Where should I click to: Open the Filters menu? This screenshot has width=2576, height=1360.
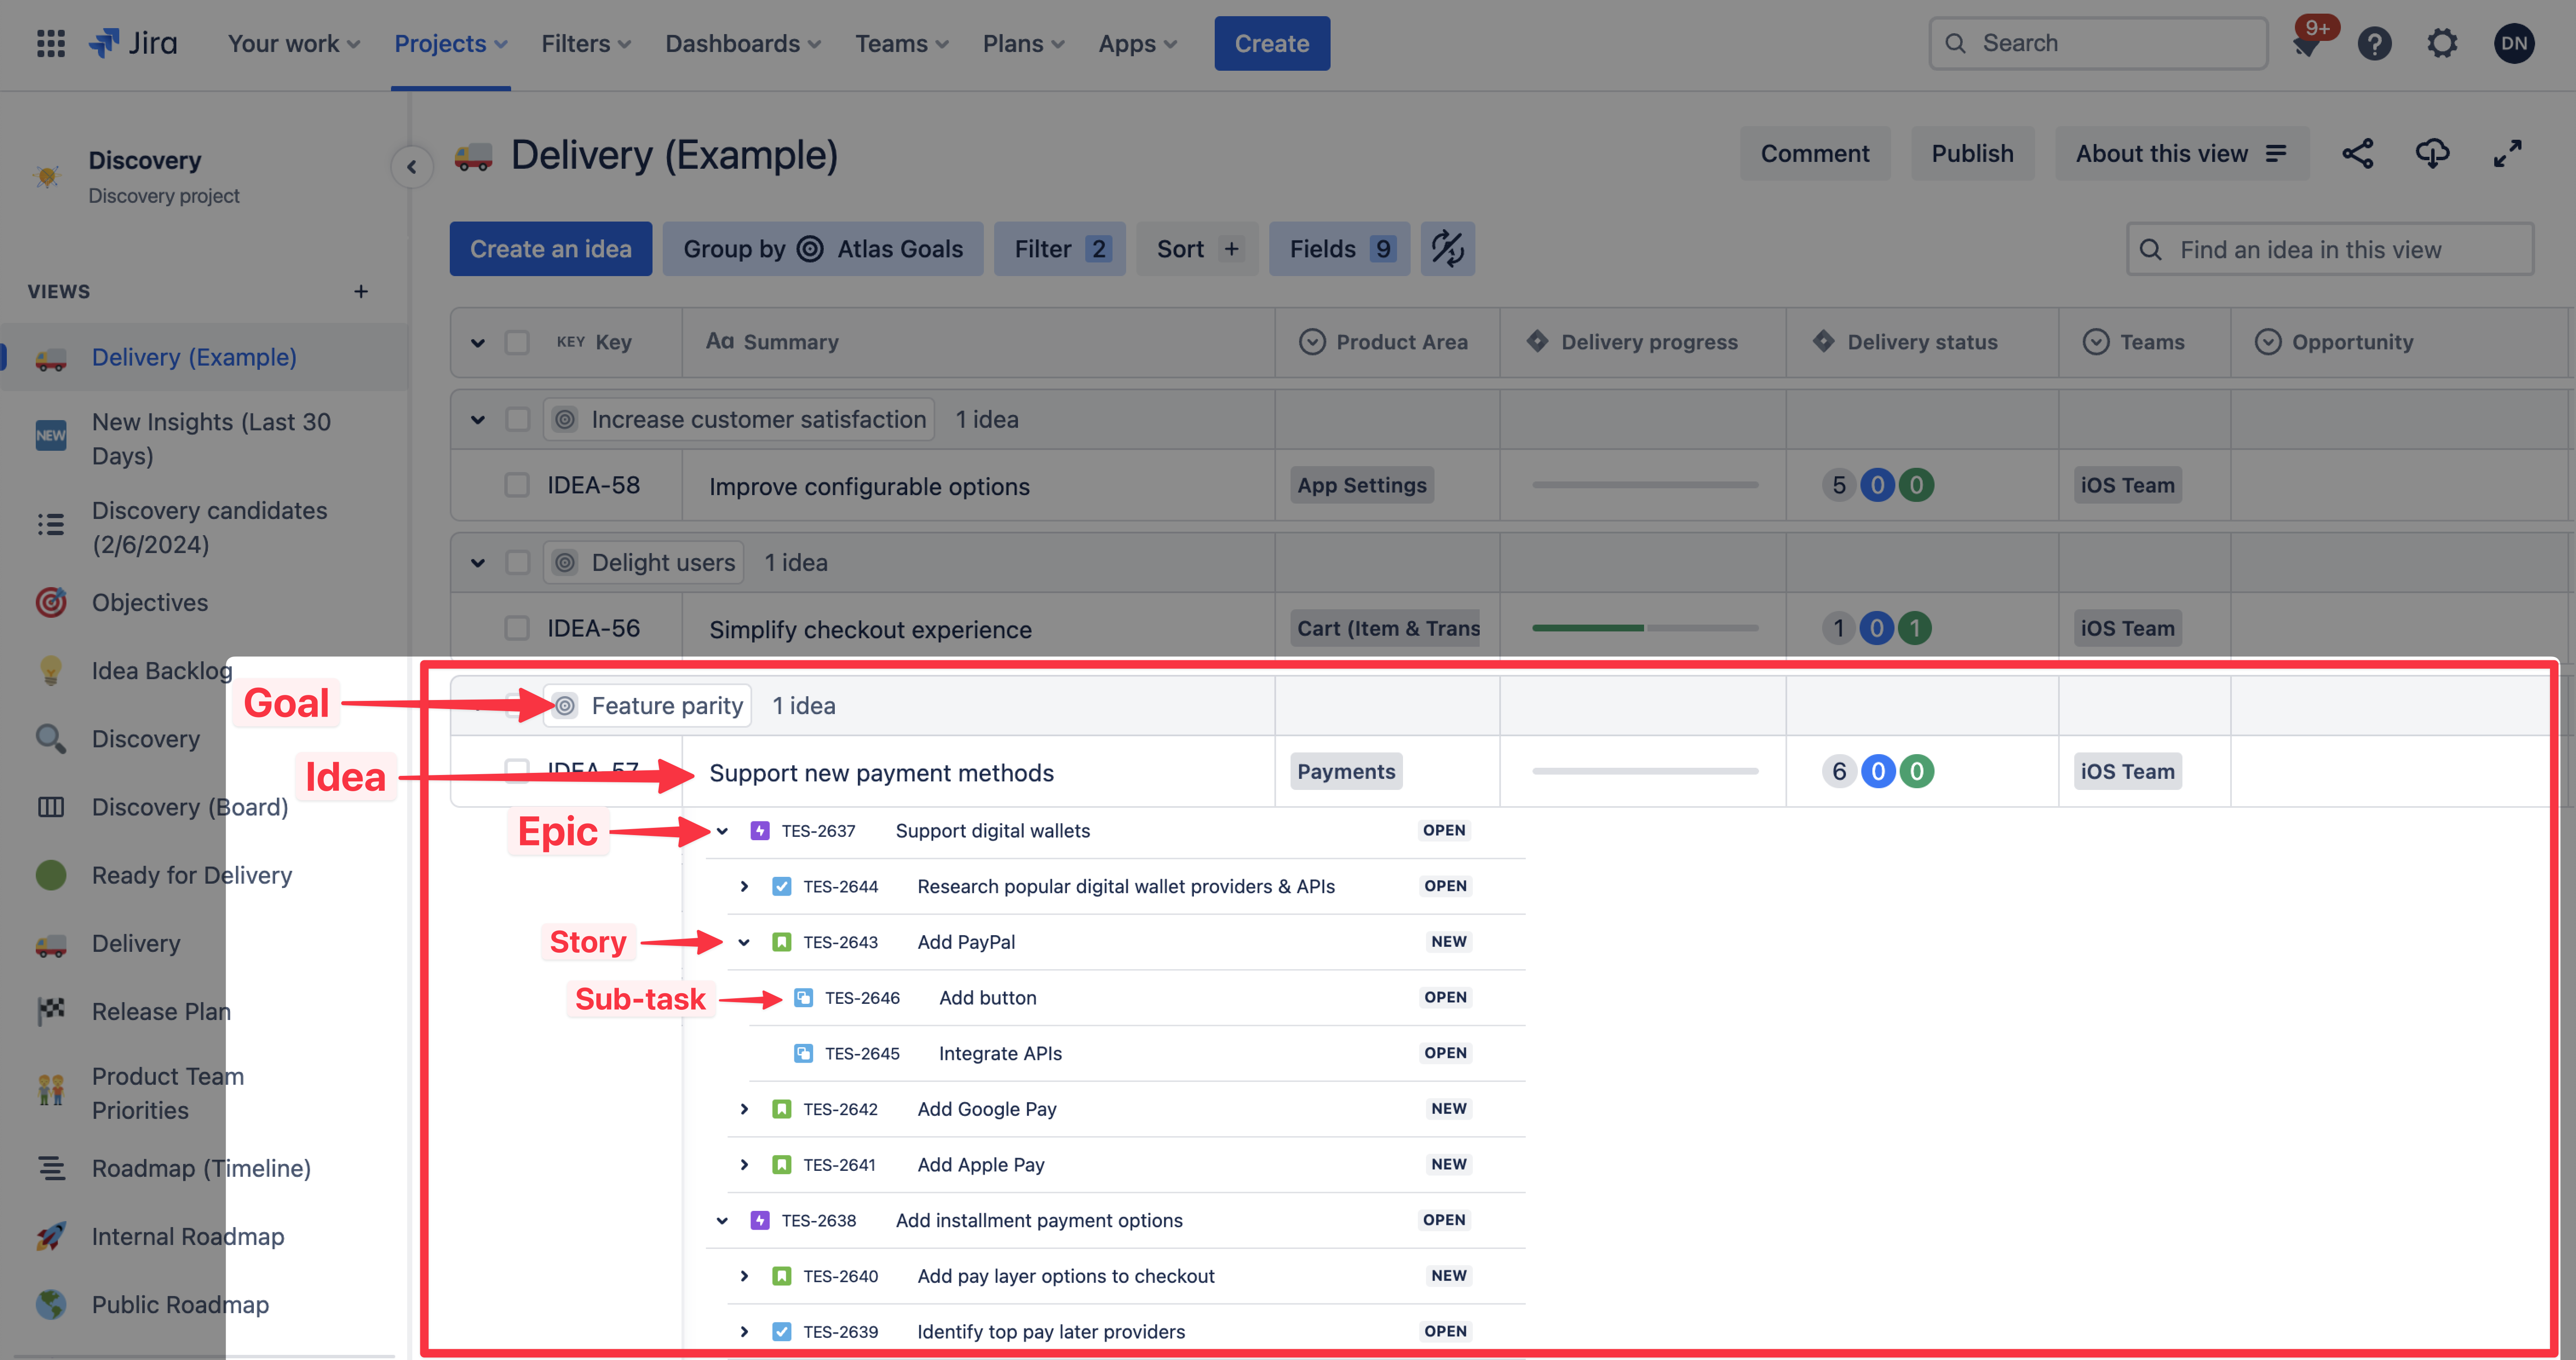click(586, 44)
